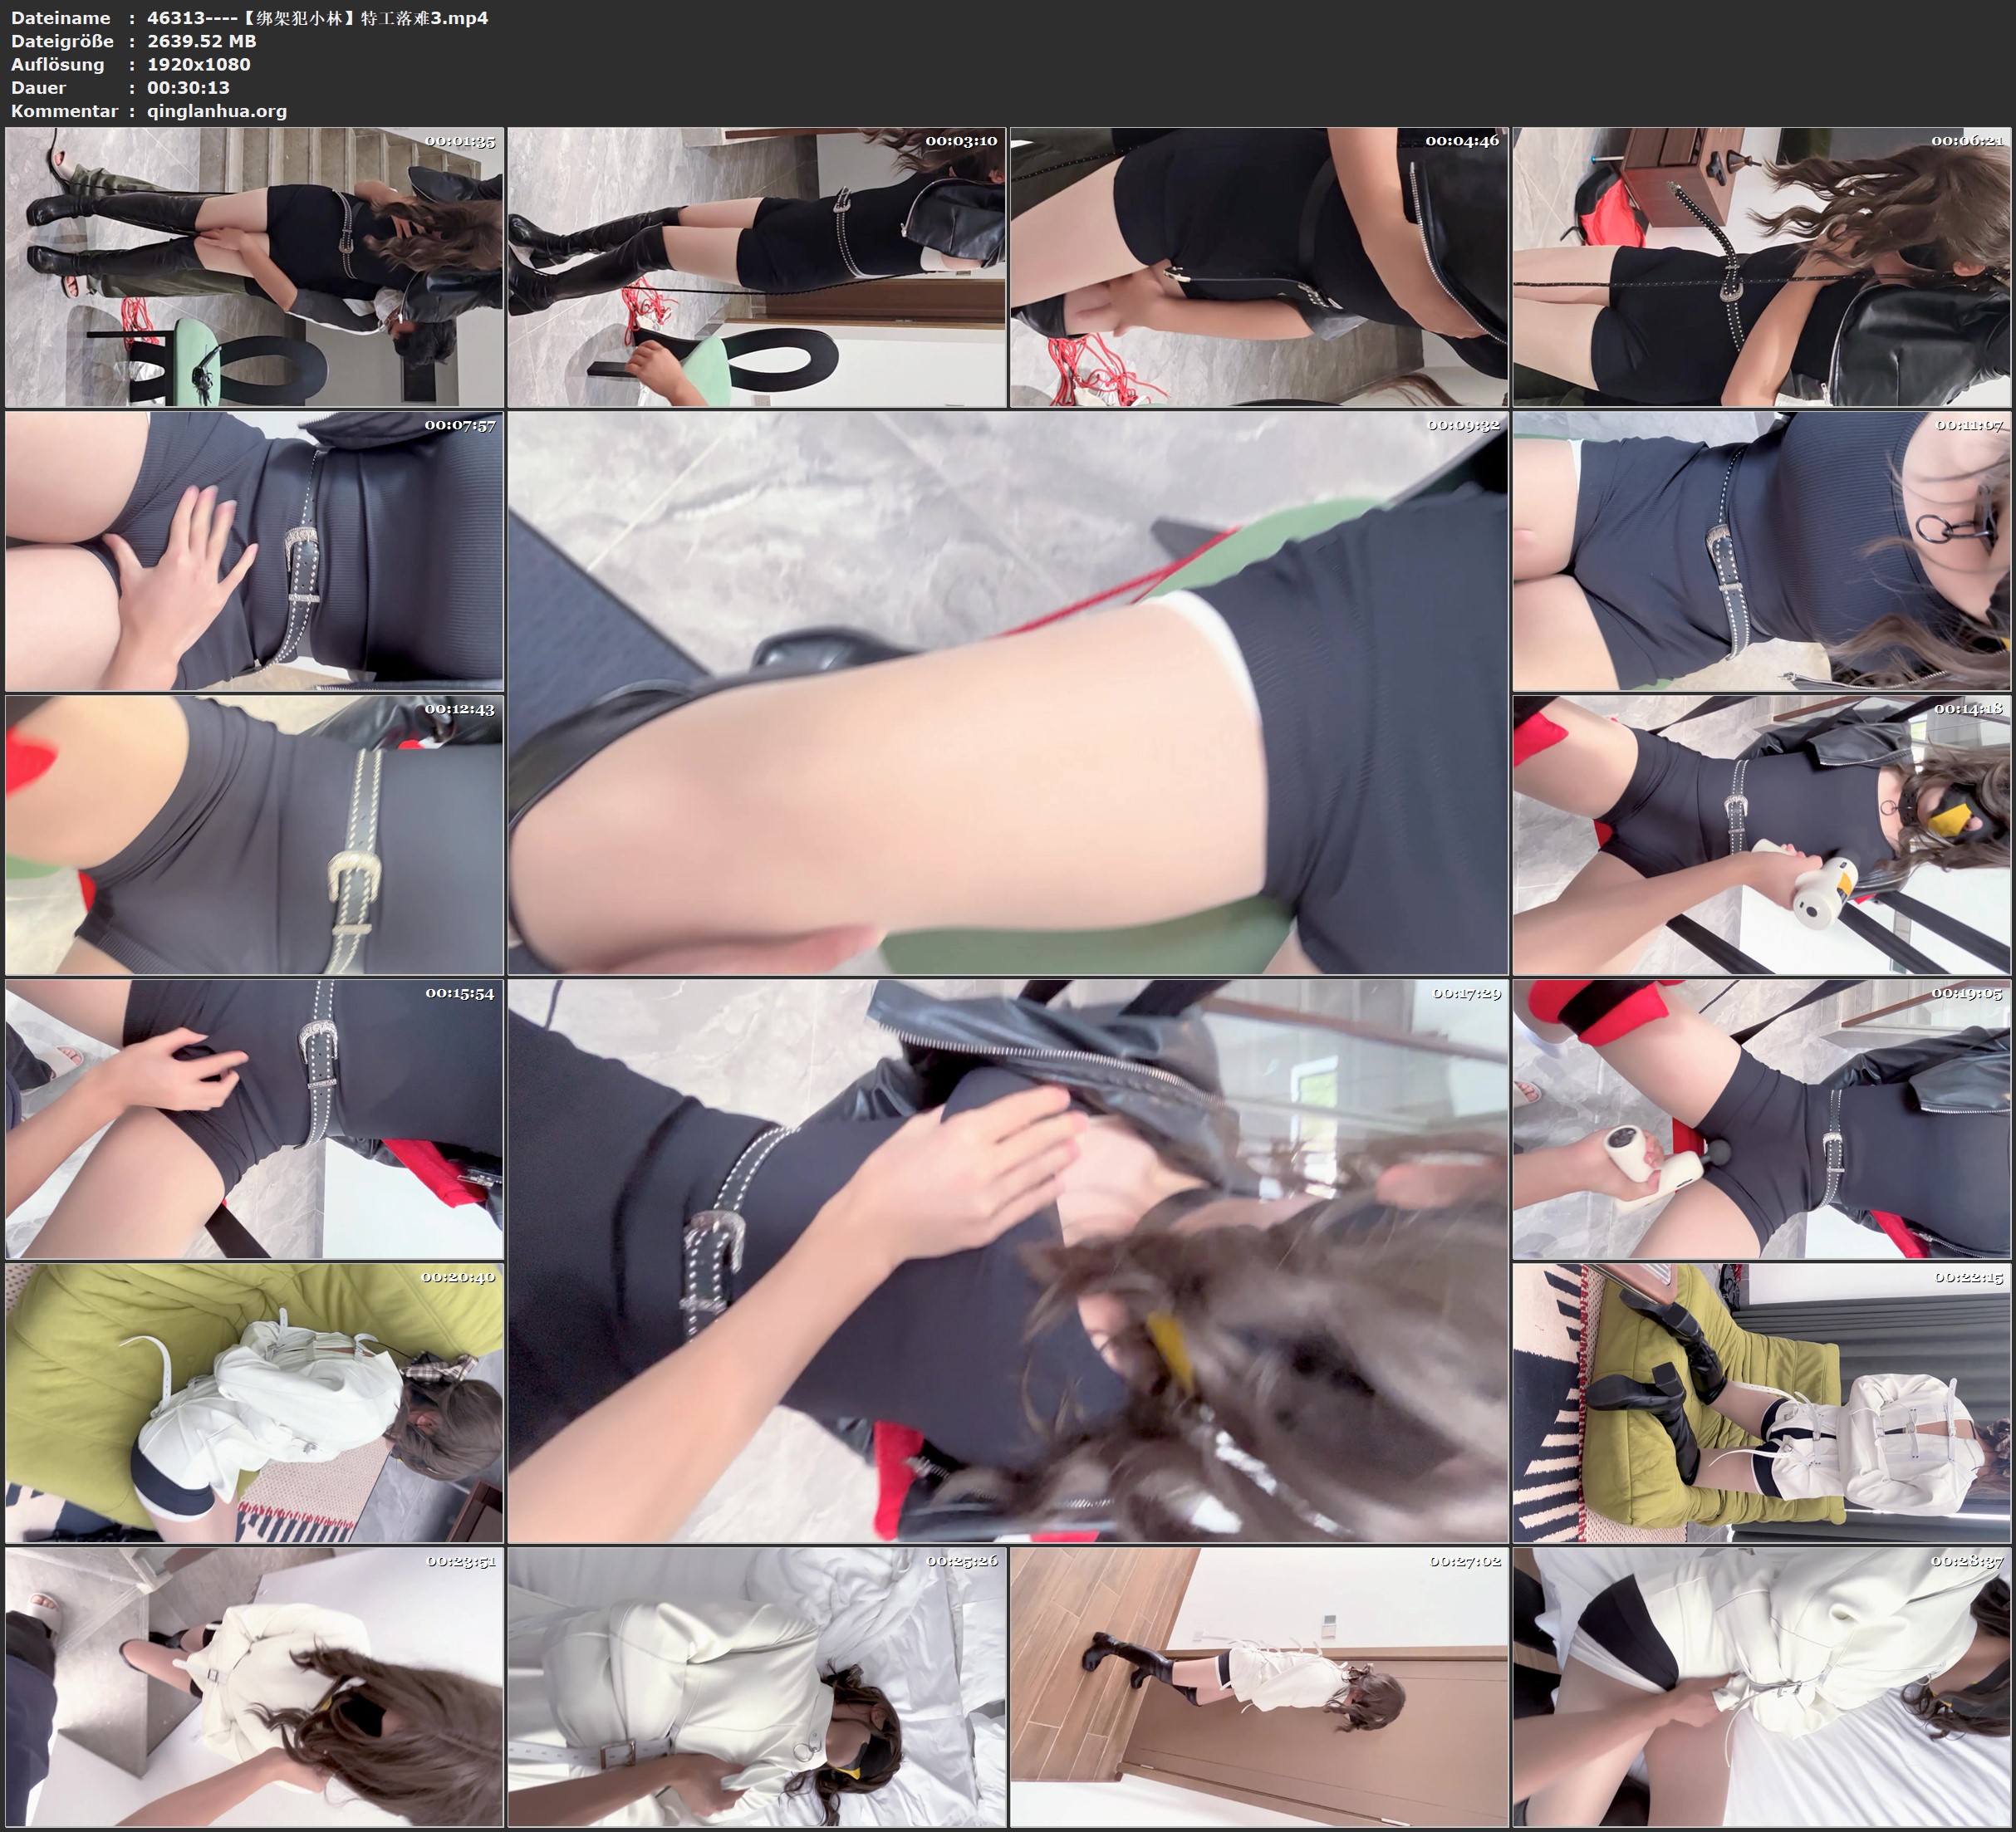Click the large frame marked 00:09:32

(1008, 693)
